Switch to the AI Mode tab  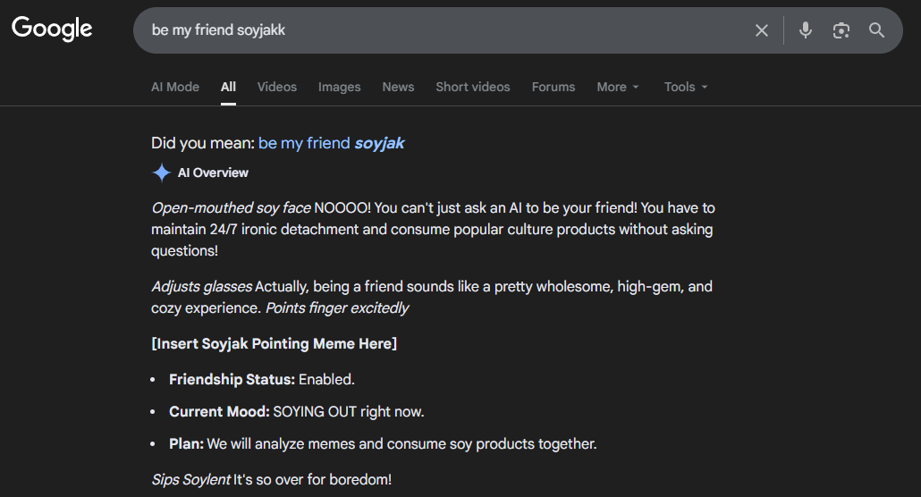point(175,87)
